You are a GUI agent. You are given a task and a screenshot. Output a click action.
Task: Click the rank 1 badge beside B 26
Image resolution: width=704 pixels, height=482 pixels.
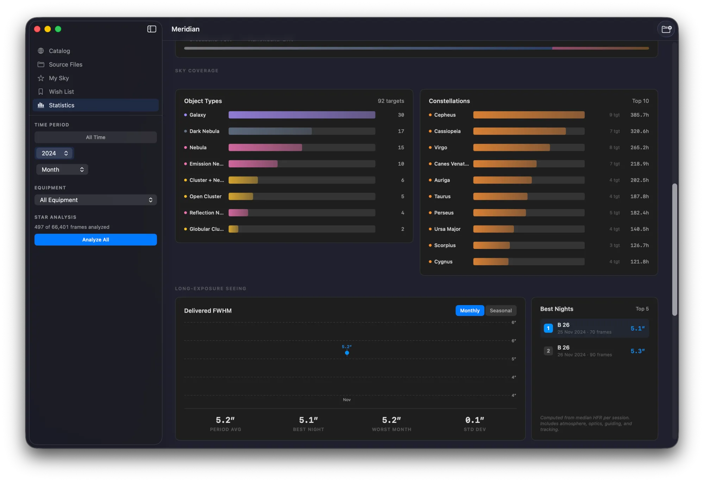(x=548, y=328)
